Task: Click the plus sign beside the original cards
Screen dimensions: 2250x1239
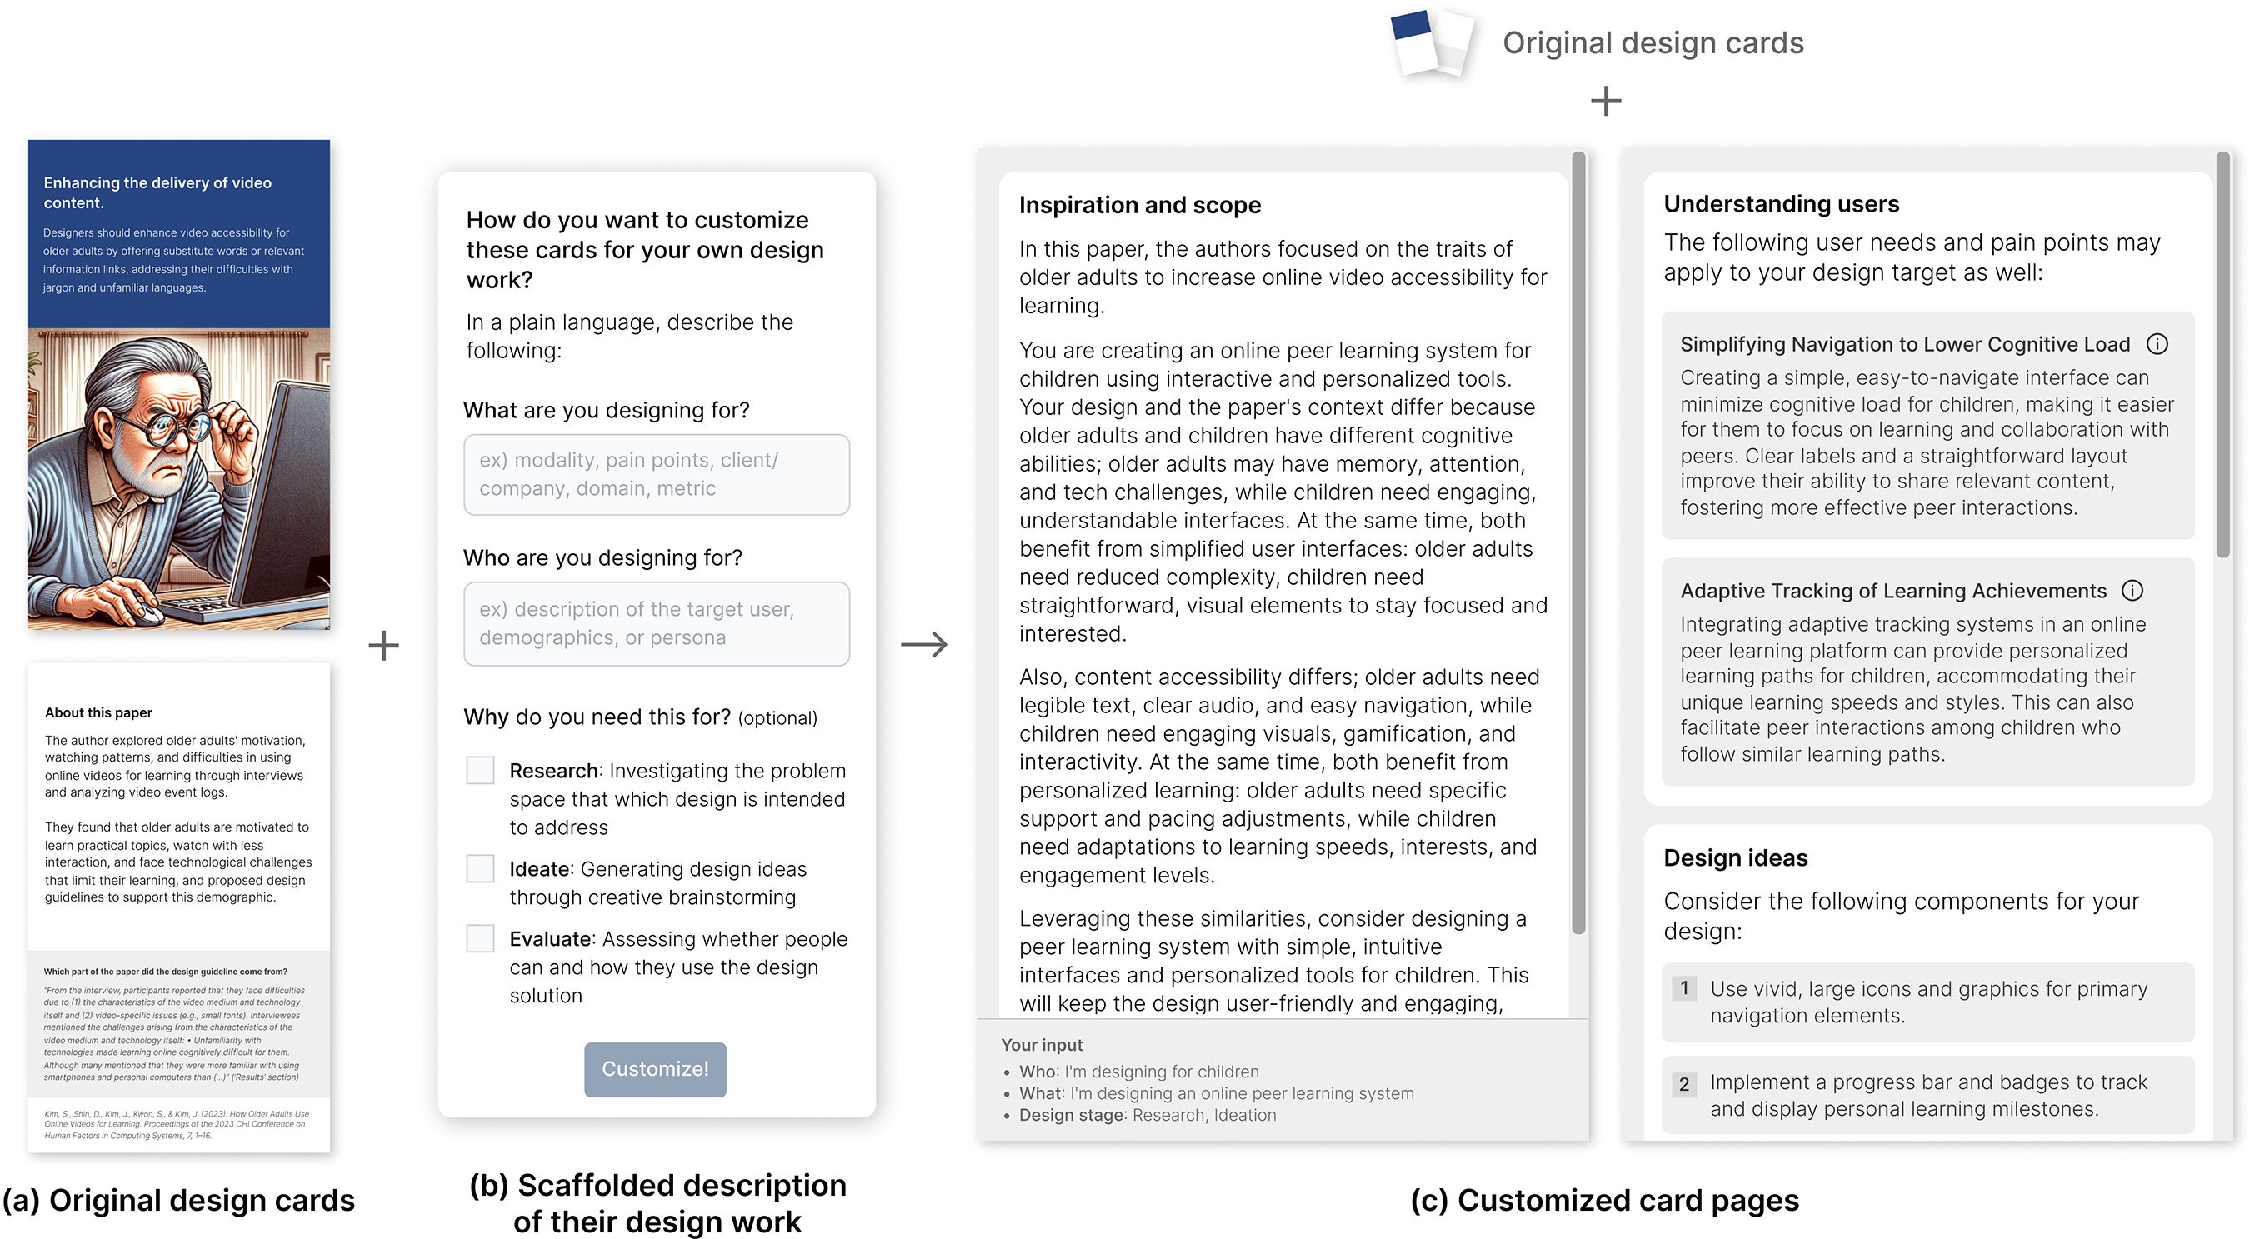Action: 383,646
